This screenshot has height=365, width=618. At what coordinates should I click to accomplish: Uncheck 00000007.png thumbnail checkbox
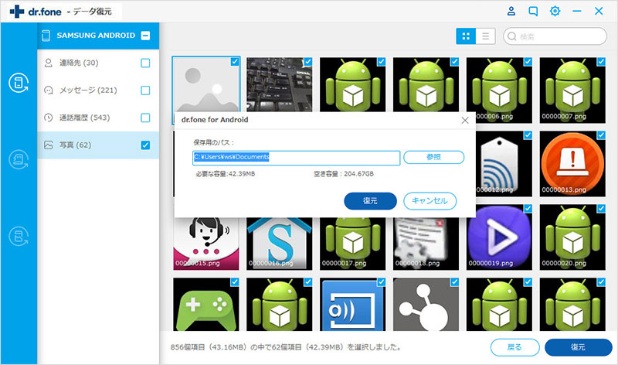click(601, 62)
